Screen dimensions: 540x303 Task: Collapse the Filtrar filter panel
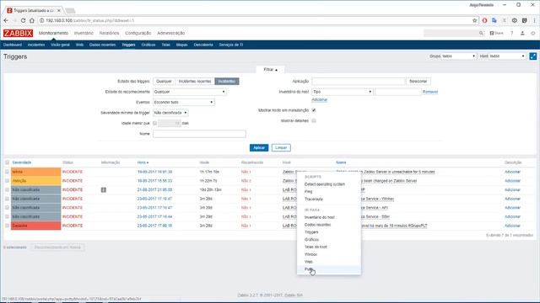tap(270, 70)
